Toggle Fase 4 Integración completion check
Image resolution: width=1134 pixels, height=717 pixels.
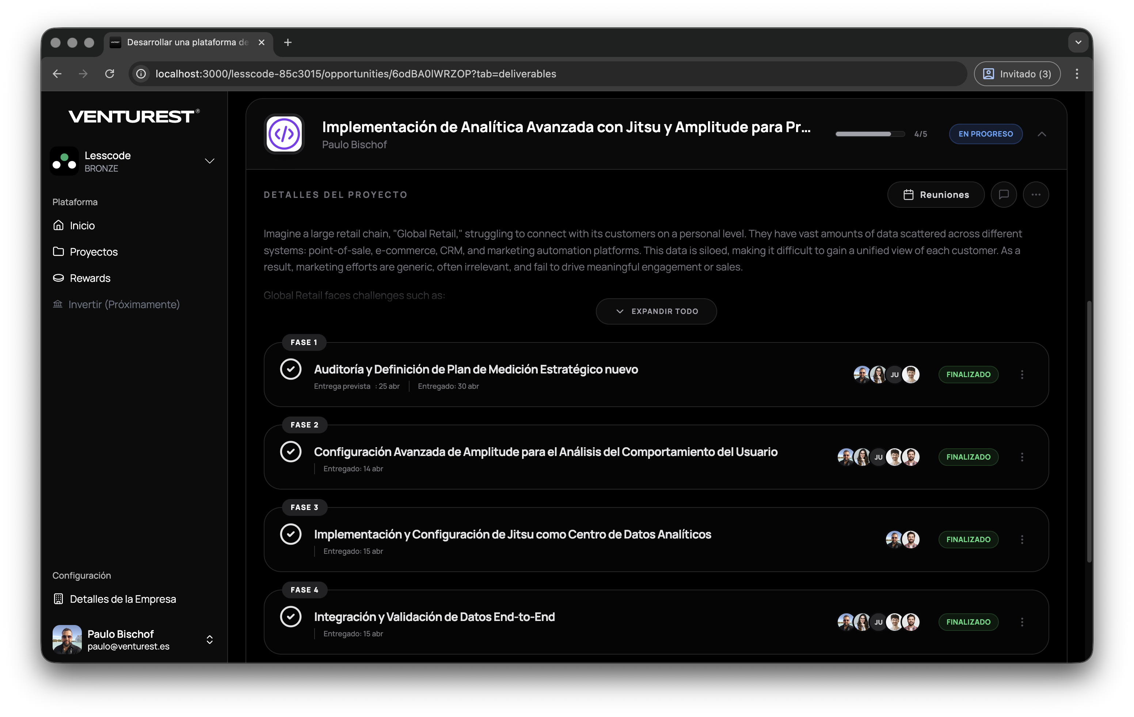(x=290, y=616)
